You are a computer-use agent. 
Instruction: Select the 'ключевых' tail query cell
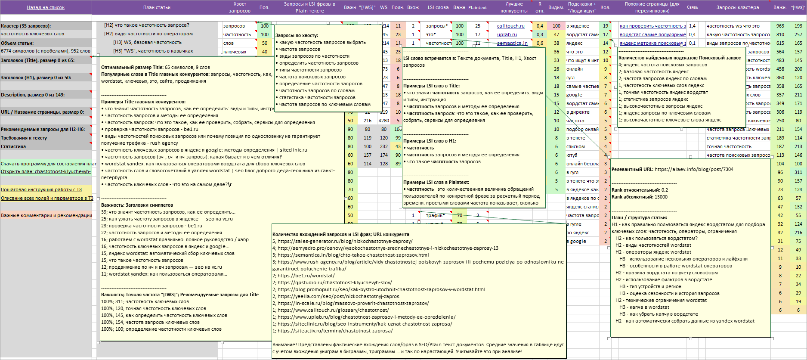pos(239,52)
